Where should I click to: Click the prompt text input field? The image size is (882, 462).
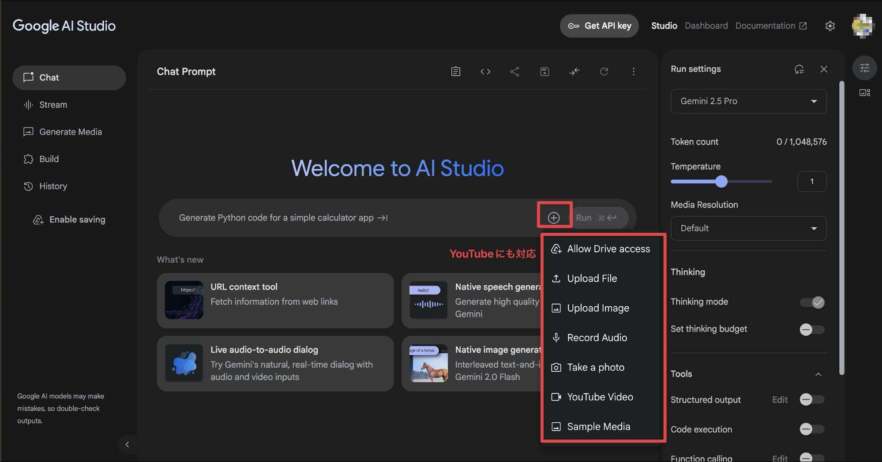[353, 218]
